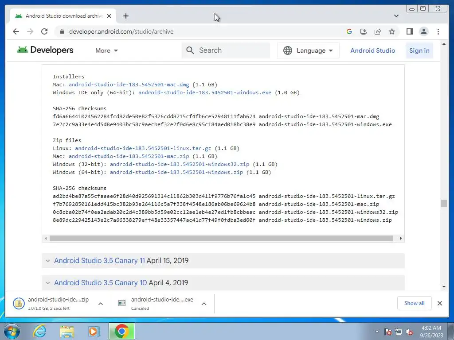The image size is (454, 340).
Task: Open Chrome side panel
Action: (x=409, y=31)
